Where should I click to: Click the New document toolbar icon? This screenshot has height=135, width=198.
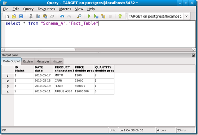[7, 17]
